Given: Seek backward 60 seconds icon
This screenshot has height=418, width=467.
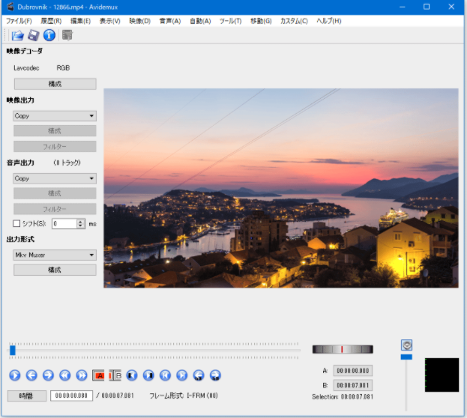Looking at the screenshot, I should [x=199, y=375].
